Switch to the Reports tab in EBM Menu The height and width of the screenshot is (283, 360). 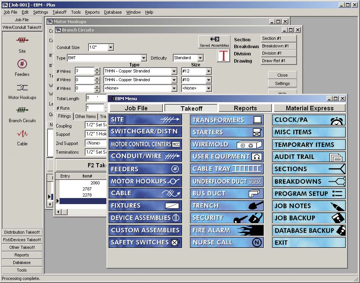245,108
